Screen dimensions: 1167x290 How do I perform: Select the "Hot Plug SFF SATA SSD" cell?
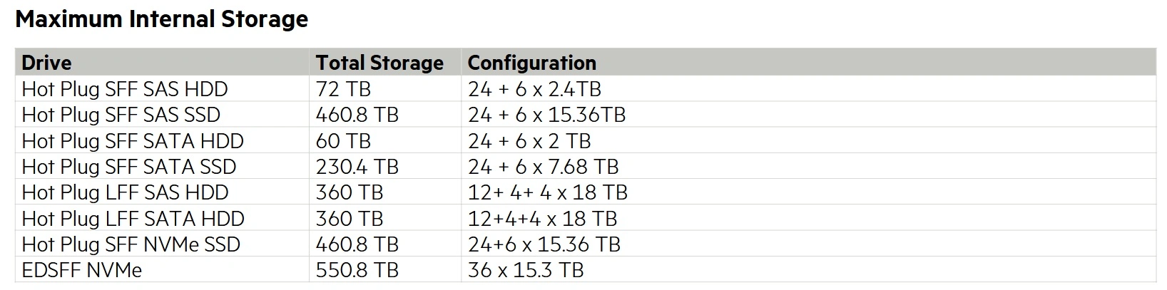129,167
